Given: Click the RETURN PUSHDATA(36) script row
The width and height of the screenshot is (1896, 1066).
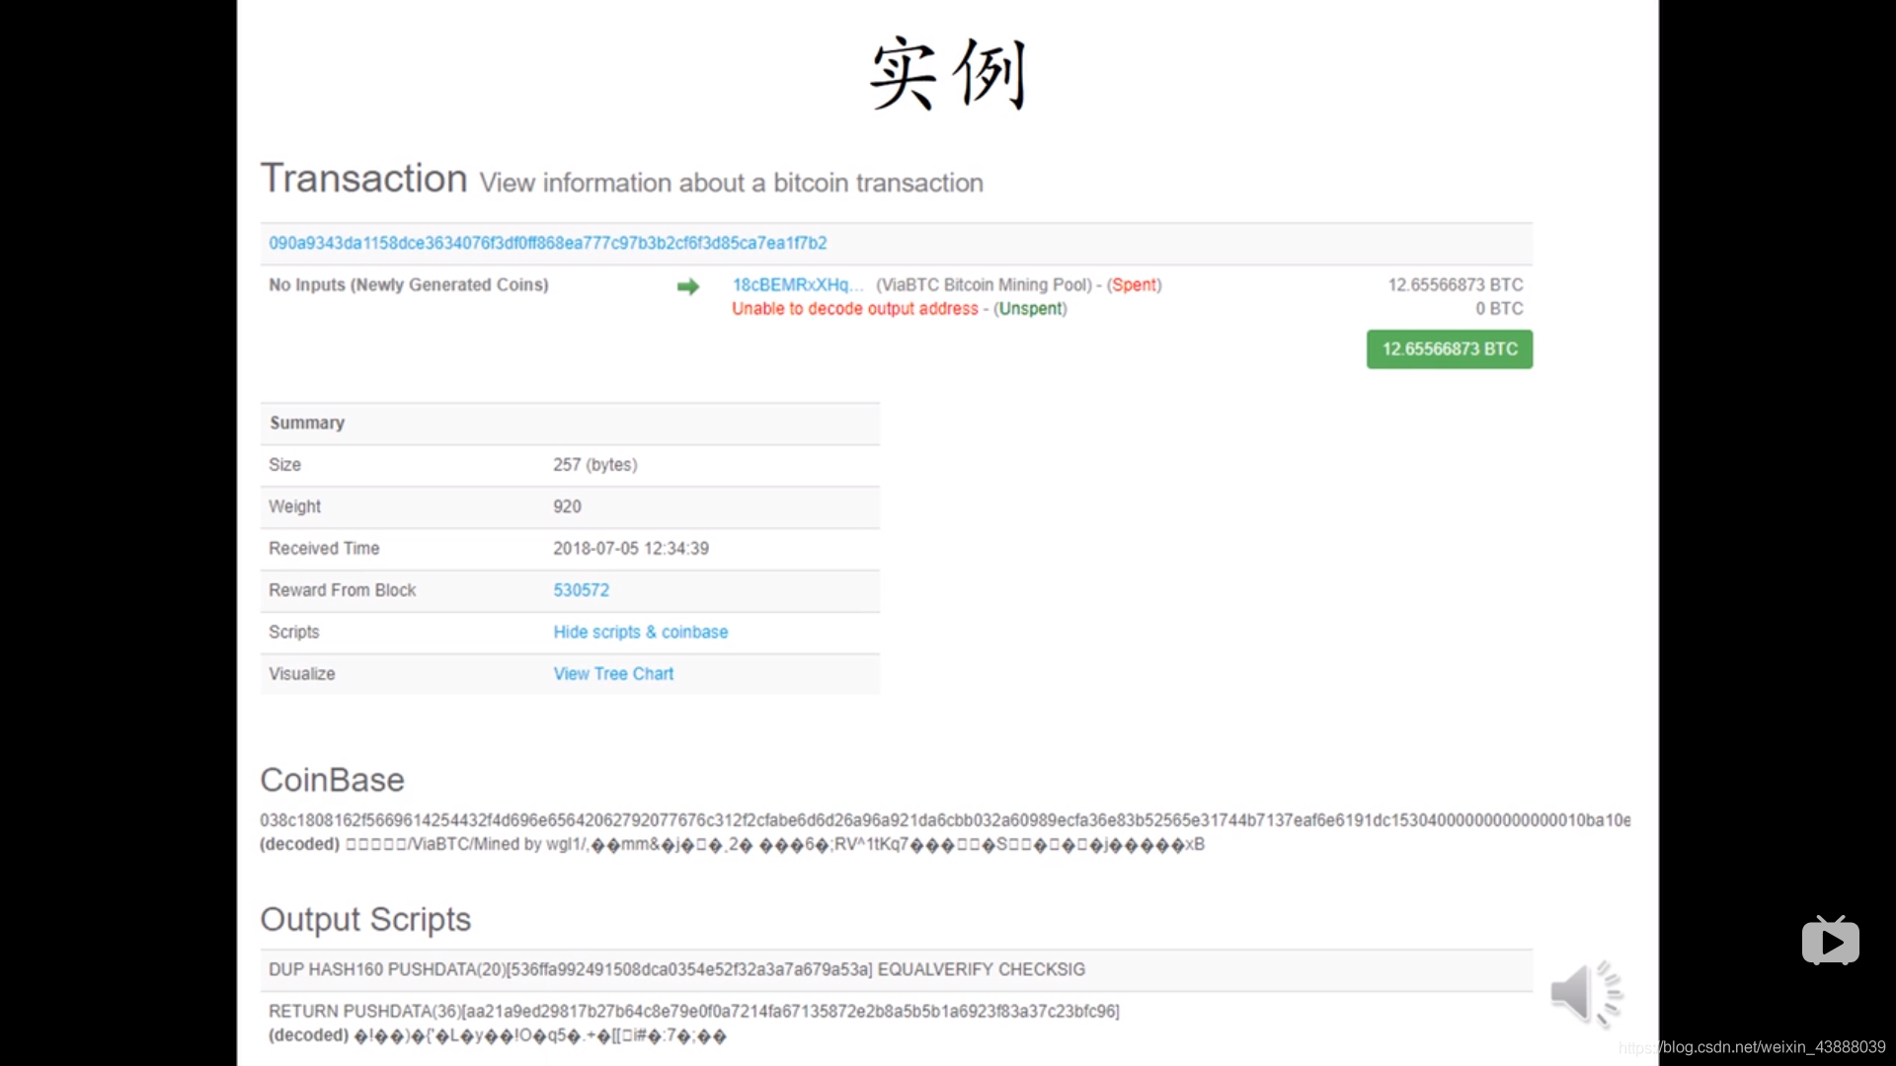Looking at the screenshot, I should coord(897,1023).
